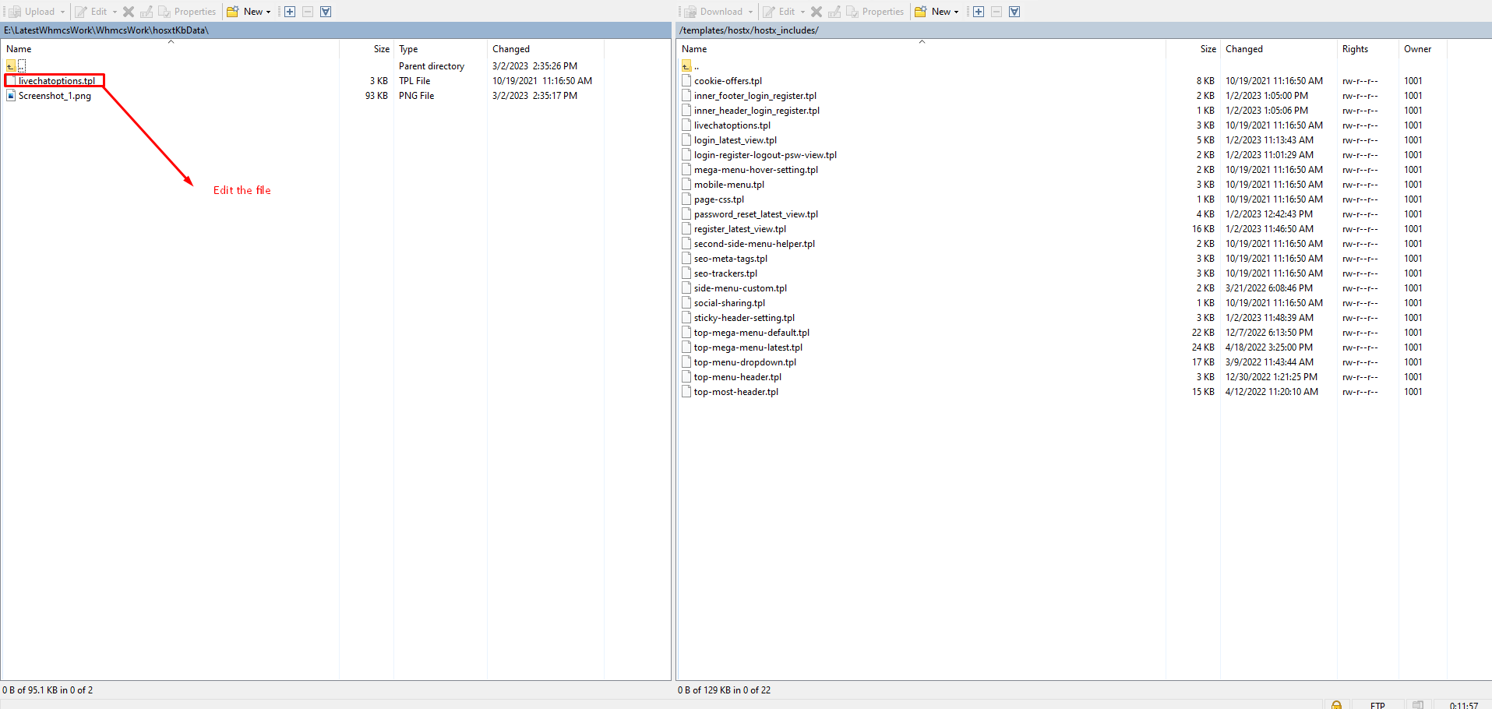The image size is (1492, 709).
Task: Click the remote path /templates/hostx/hostx_includes/
Action: tap(748, 30)
